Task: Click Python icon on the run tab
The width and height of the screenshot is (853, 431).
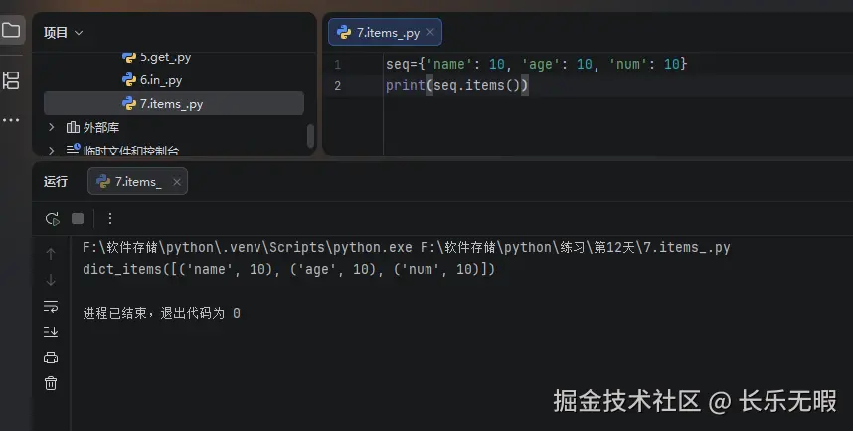Action: [103, 182]
